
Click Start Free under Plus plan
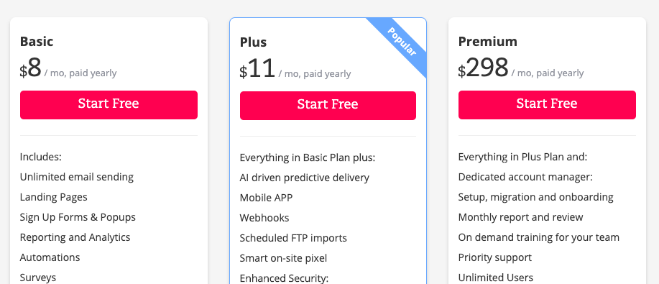pyautogui.click(x=328, y=106)
